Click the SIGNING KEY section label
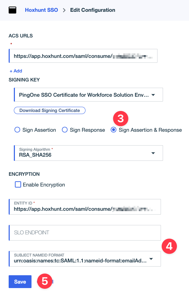 [24, 80]
